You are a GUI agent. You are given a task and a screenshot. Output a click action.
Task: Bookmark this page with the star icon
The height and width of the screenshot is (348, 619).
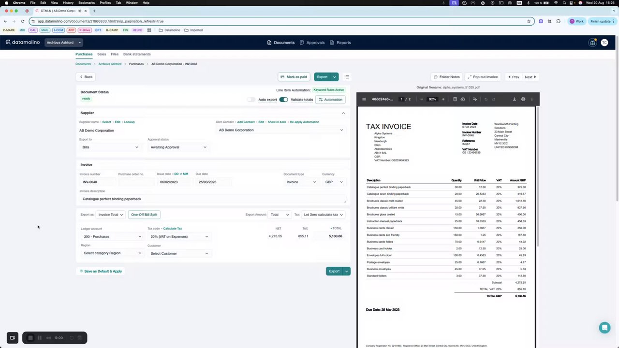pos(529,21)
